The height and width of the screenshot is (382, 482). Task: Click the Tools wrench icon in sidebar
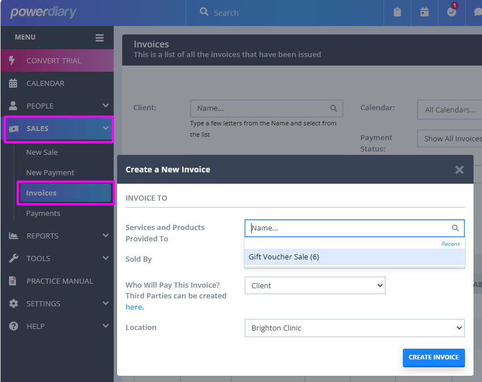pyautogui.click(x=13, y=258)
